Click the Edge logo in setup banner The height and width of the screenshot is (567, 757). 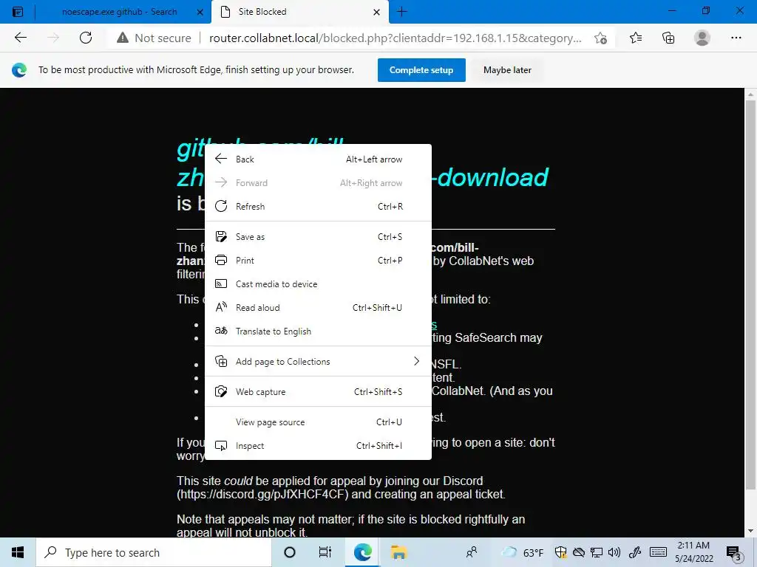[19, 70]
